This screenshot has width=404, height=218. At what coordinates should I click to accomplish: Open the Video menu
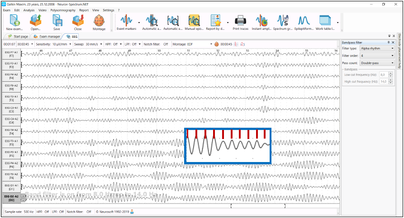pos(43,10)
